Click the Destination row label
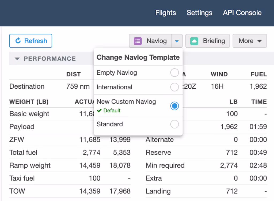 coord(27,86)
